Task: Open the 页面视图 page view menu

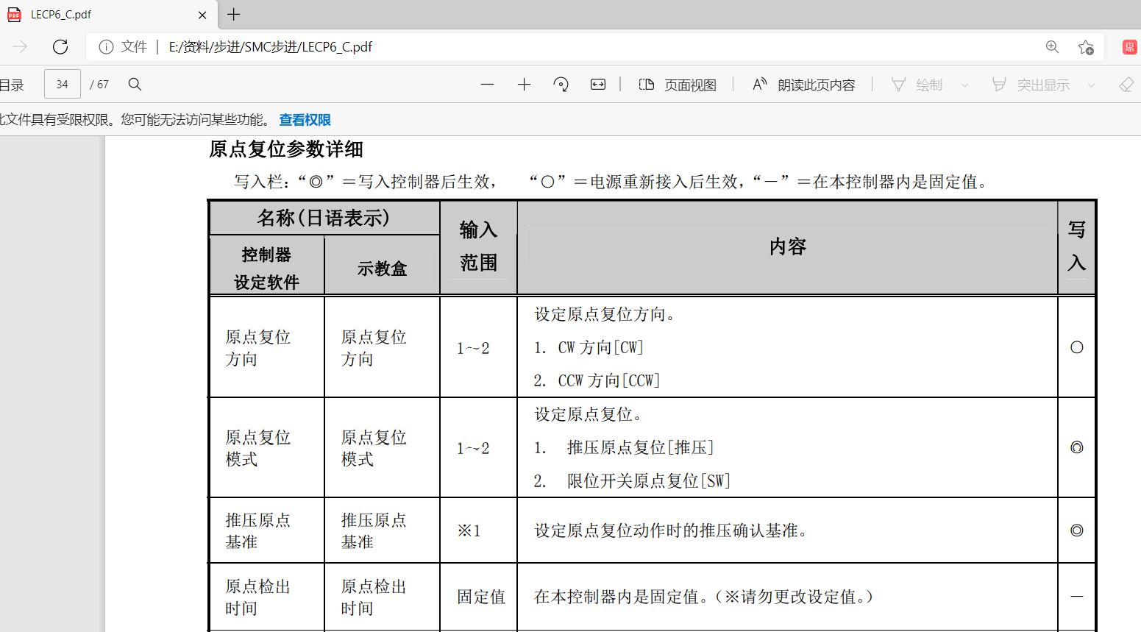Action: [678, 85]
